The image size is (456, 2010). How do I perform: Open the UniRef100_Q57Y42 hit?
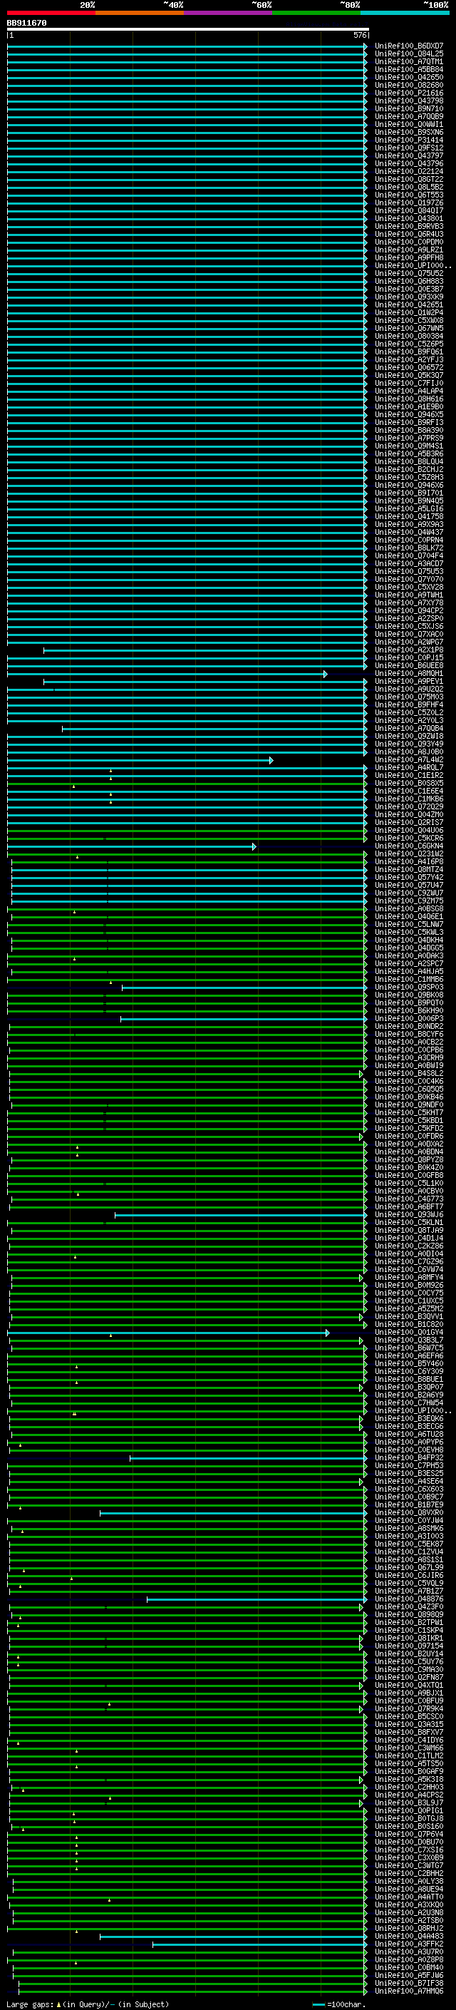coord(409,878)
